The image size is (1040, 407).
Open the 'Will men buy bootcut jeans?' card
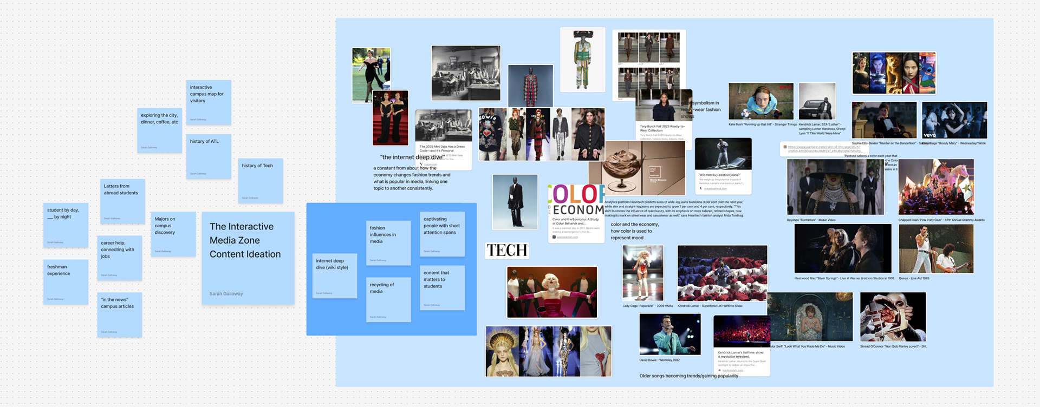coord(723,166)
